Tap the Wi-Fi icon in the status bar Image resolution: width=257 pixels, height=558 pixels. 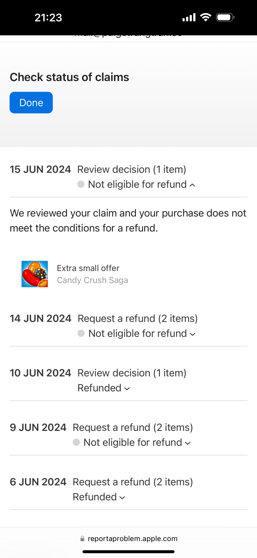[x=205, y=17]
